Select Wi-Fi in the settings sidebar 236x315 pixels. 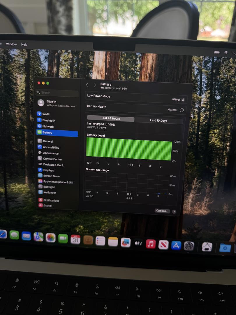pyautogui.click(x=57, y=114)
